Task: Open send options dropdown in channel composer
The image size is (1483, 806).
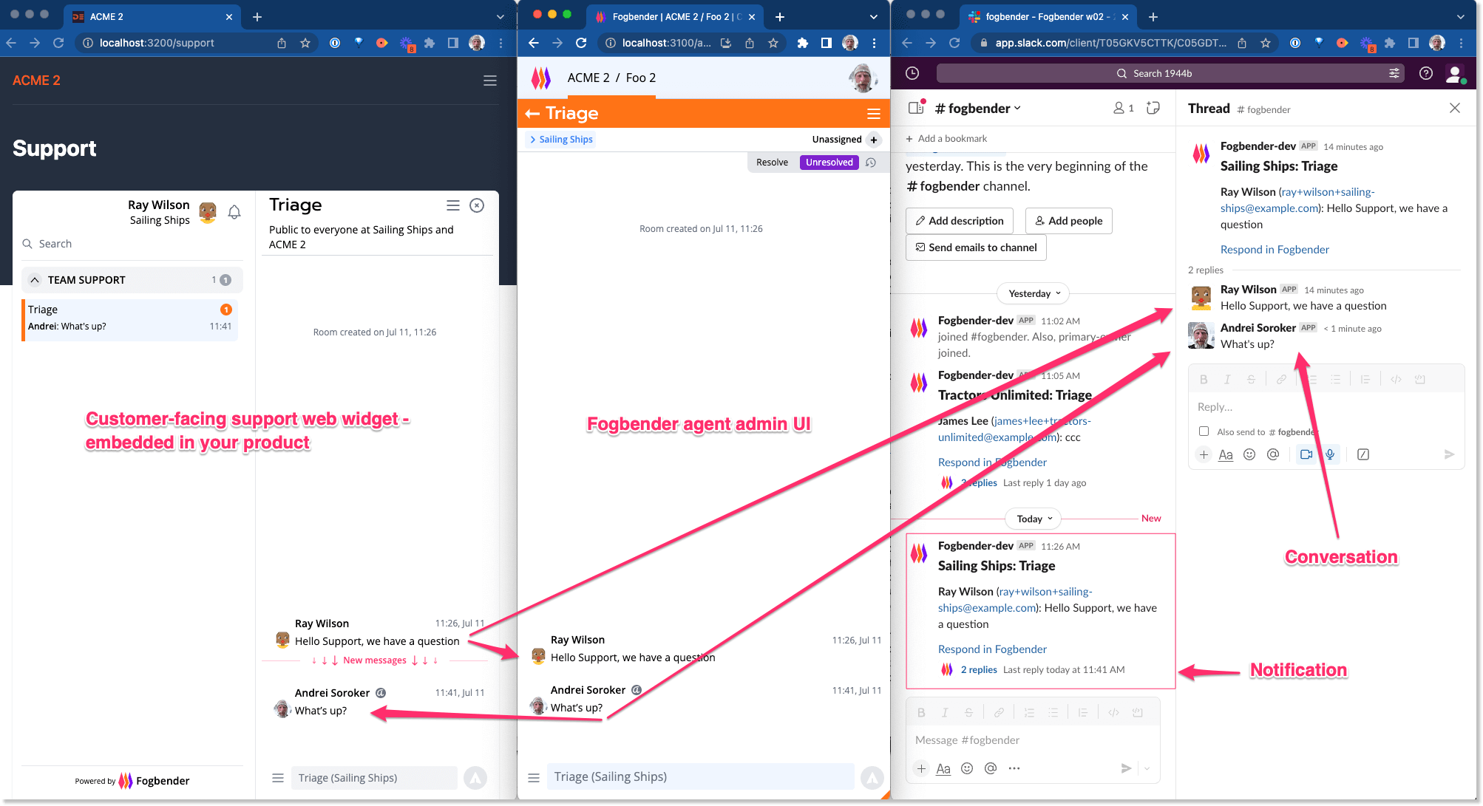Action: coord(1147,768)
